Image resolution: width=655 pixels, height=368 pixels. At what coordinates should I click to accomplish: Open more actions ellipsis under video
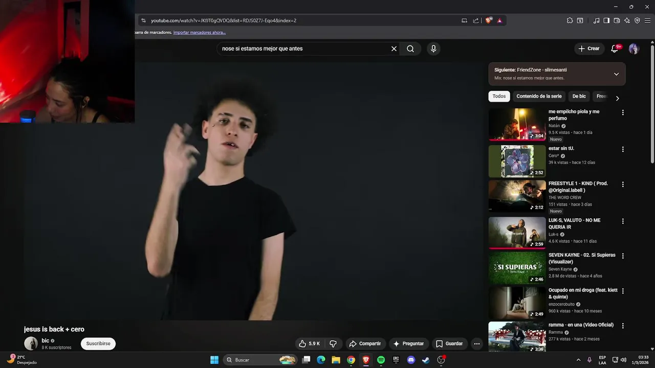[x=477, y=343]
